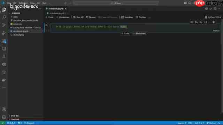Toggle the Variables view button
Viewport: 223px width, 125px height.
[x=127, y=17]
